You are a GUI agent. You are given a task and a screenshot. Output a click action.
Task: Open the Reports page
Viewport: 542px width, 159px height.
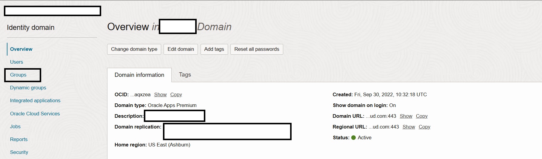[19, 139]
